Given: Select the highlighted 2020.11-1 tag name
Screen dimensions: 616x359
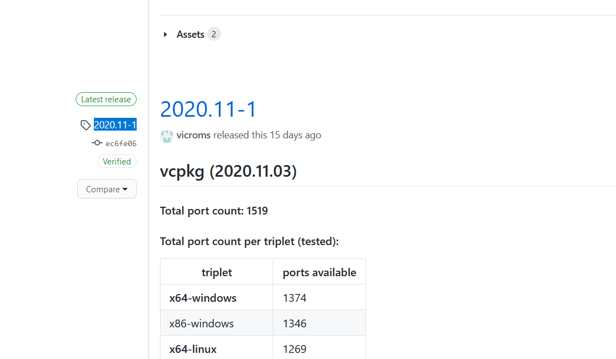Looking at the screenshot, I should [x=115, y=124].
